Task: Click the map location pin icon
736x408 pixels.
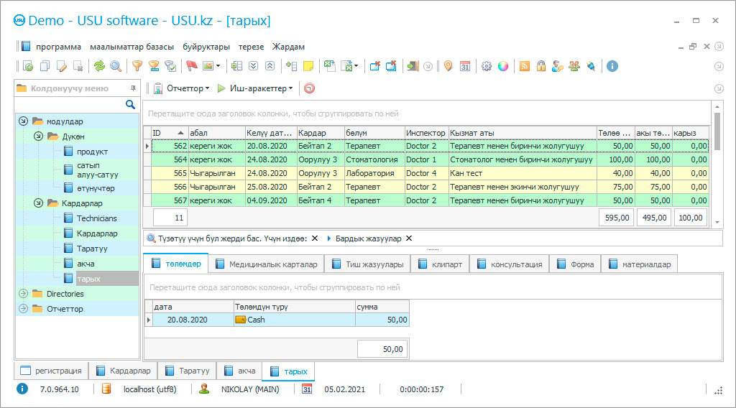Action: [x=448, y=66]
